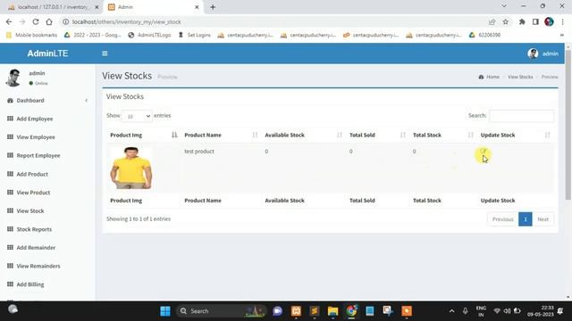Image resolution: width=572 pixels, height=321 pixels.
Task: Open Add Billing in sidebar
Action: point(30,284)
